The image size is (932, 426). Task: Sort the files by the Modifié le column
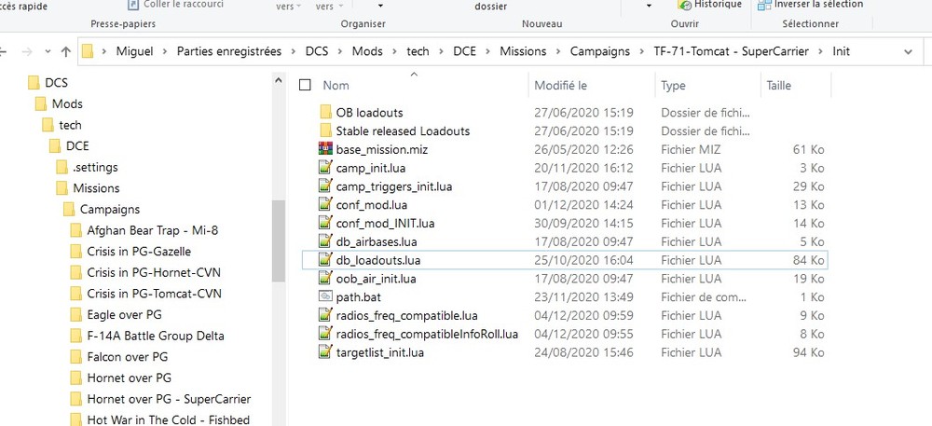pos(560,86)
